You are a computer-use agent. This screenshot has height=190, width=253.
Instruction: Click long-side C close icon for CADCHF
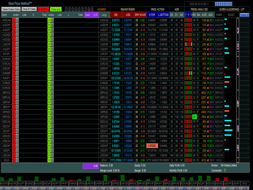pos(52,44)
